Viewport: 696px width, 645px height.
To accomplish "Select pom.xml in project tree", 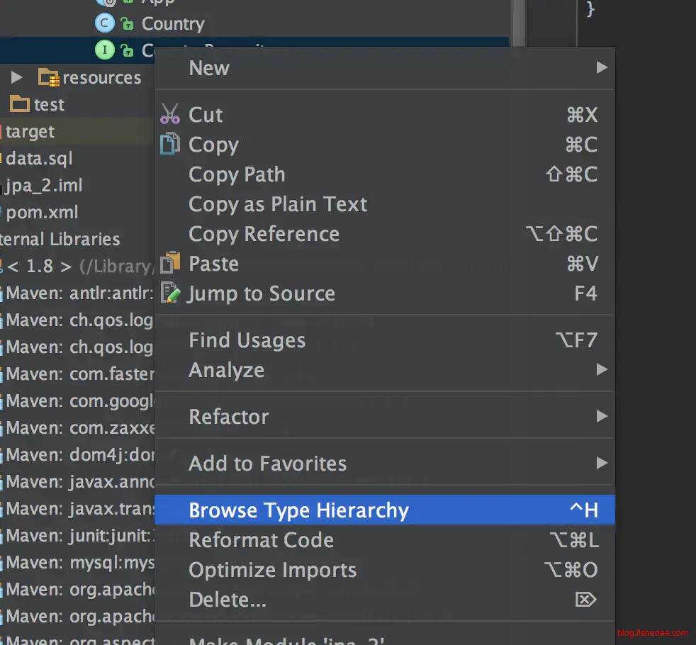I will [41, 212].
